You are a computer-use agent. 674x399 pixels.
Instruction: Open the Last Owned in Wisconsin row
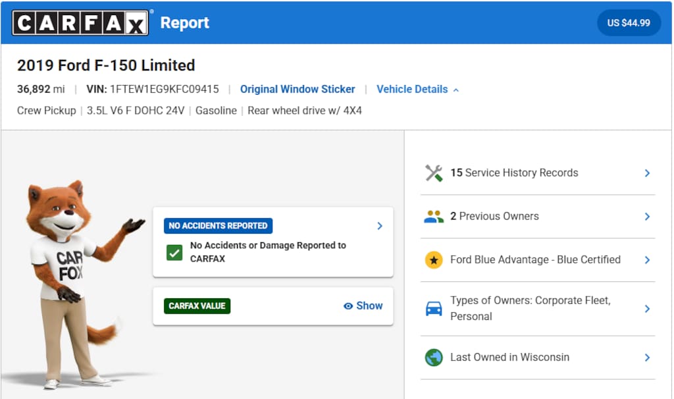click(x=538, y=358)
